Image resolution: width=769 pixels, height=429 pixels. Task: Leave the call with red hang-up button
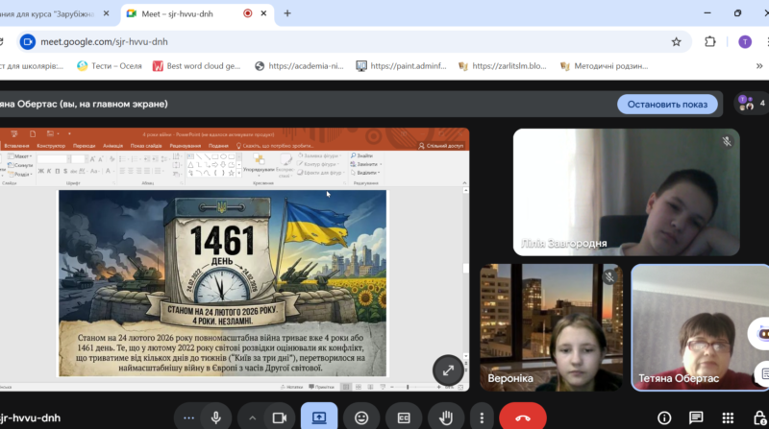523,417
